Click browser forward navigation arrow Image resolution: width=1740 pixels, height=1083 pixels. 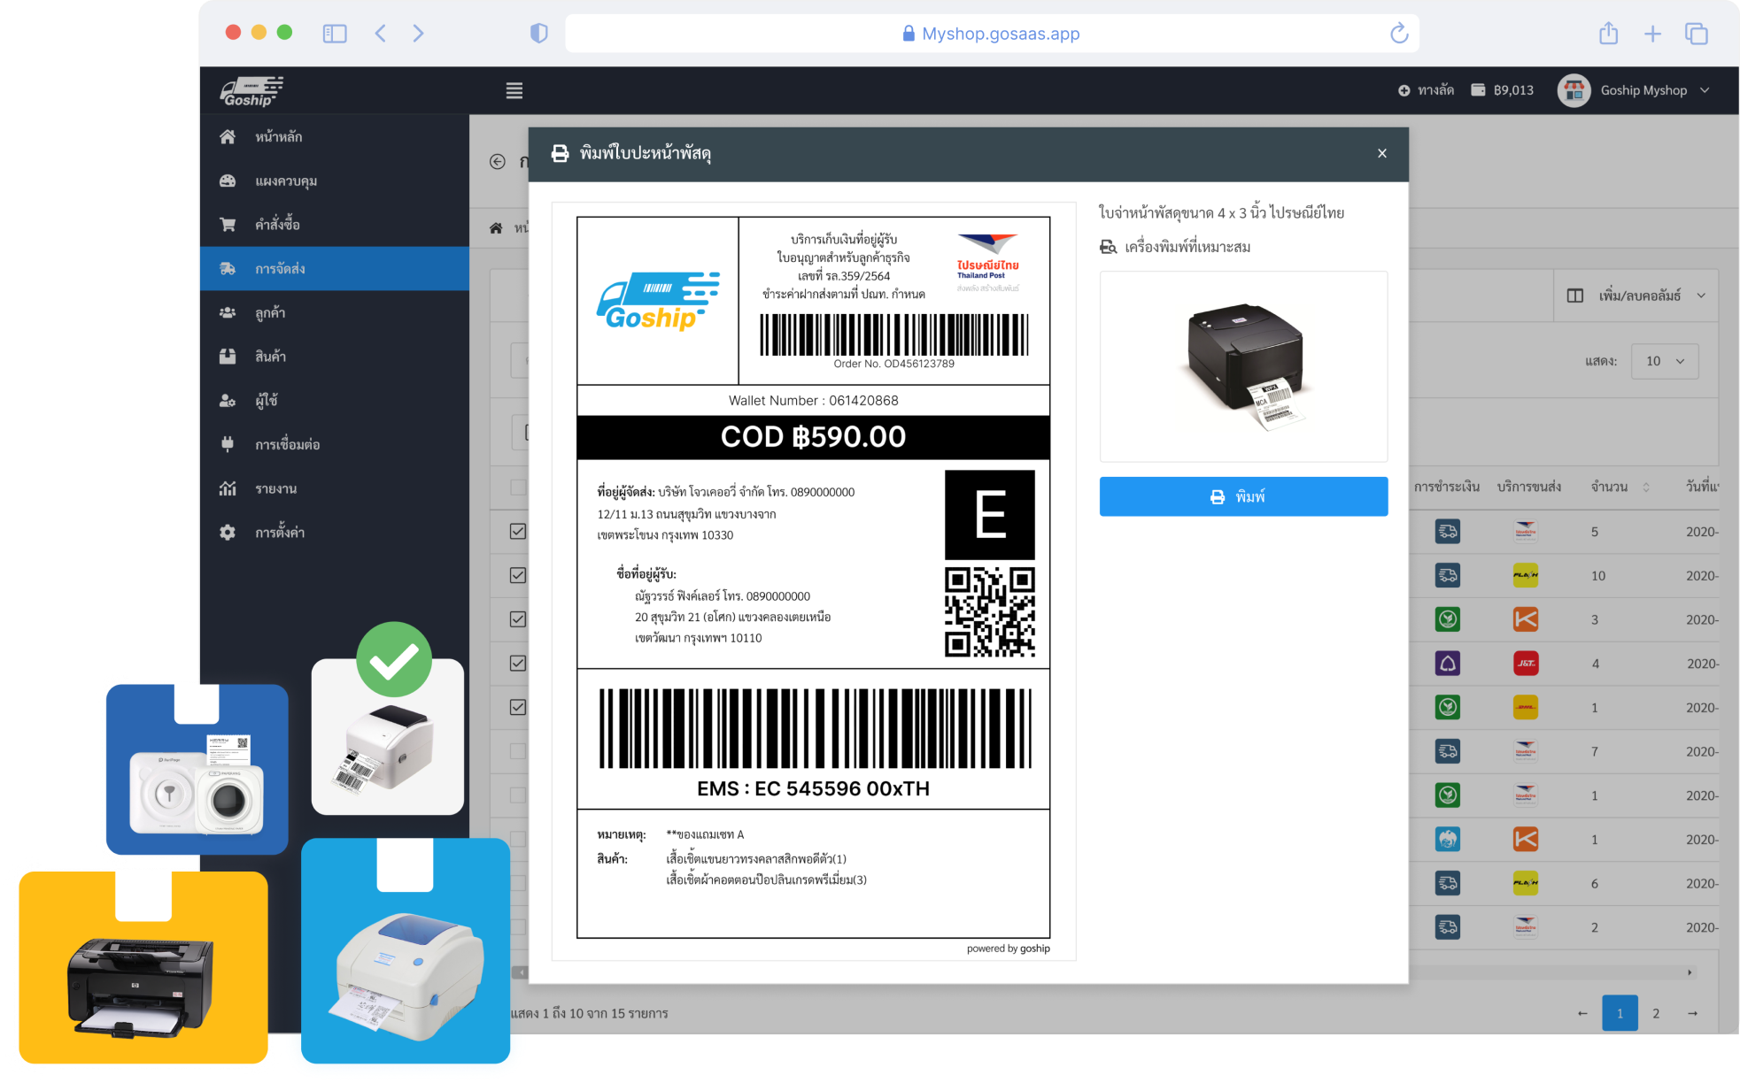[x=418, y=34]
